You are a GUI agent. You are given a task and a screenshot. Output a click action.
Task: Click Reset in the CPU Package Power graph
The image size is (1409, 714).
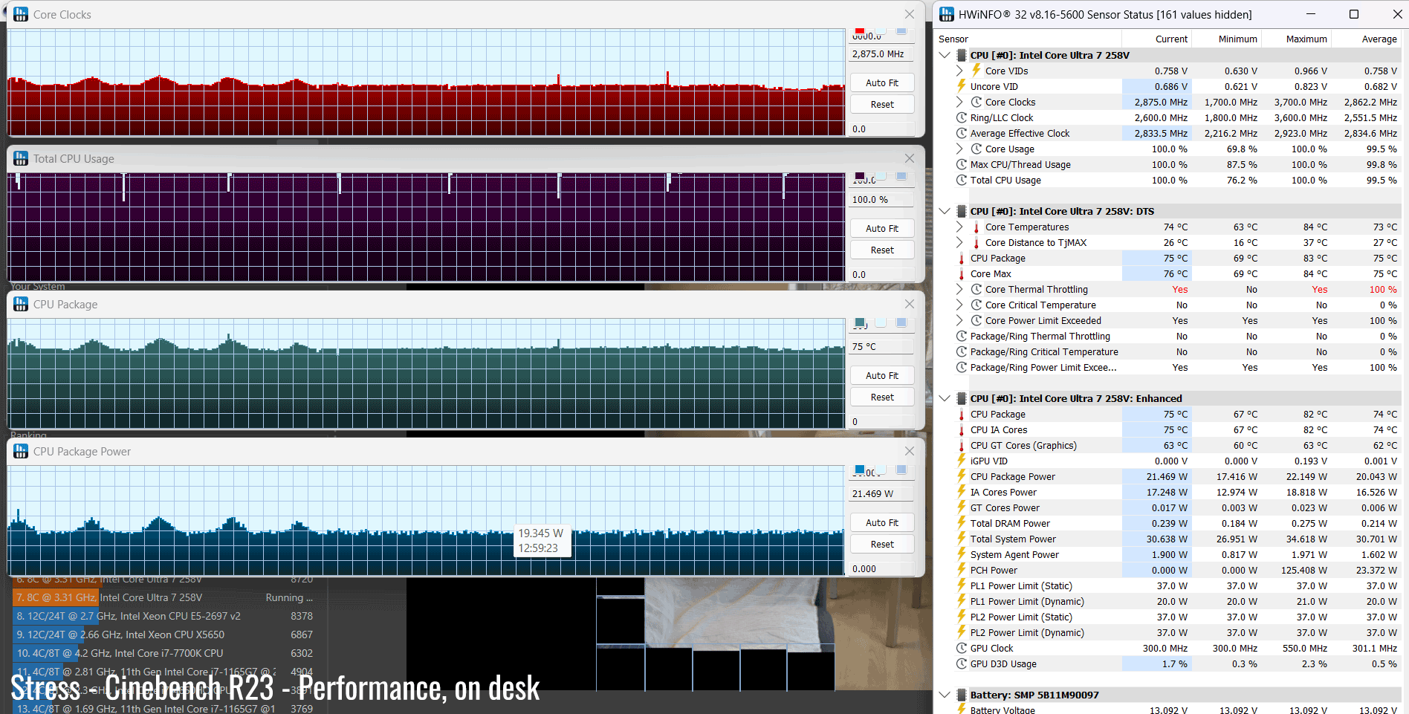pyautogui.click(x=882, y=544)
